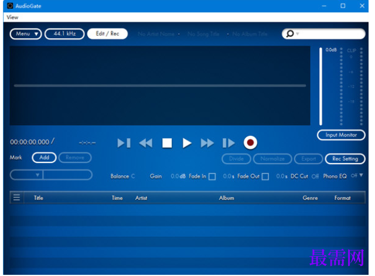Expand the search filter arrow beside magnifier
375x276 pixels.
pos(298,34)
